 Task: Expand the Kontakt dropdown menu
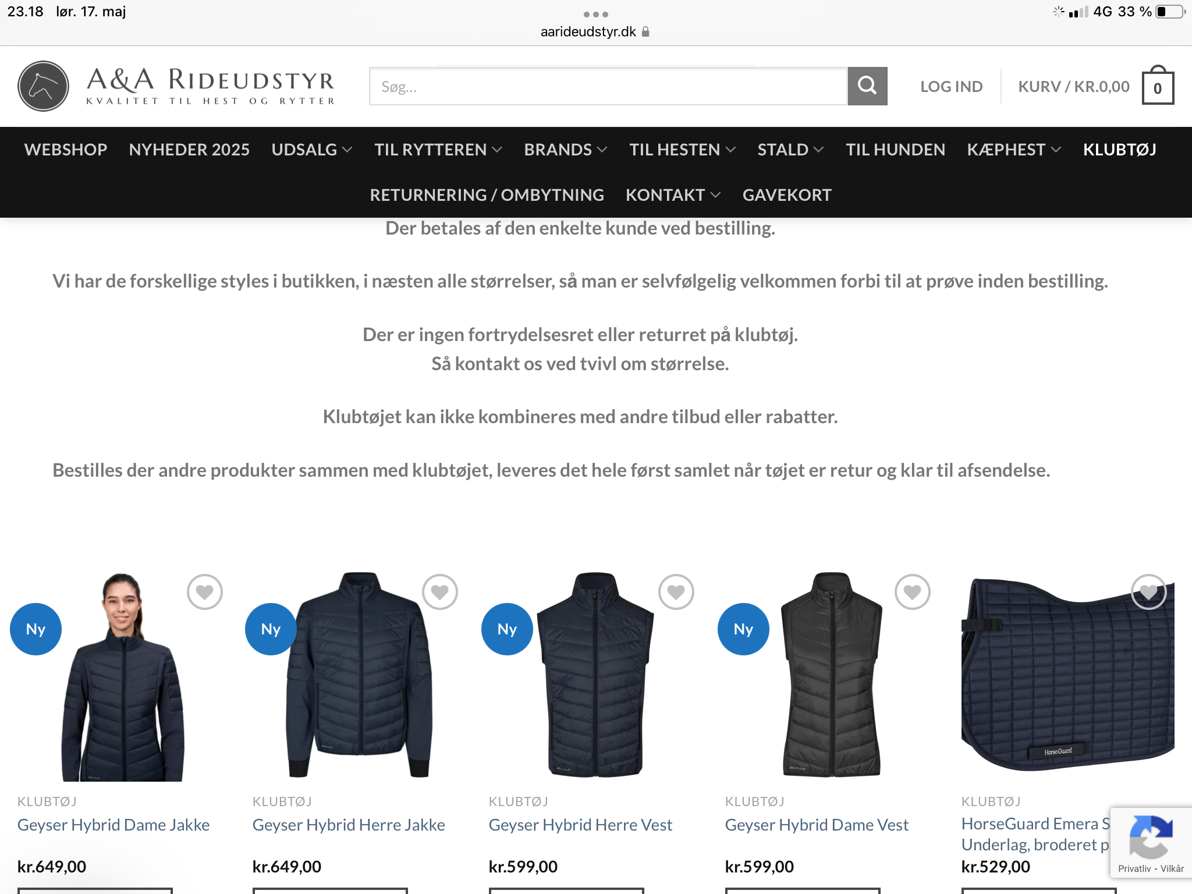point(673,195)
